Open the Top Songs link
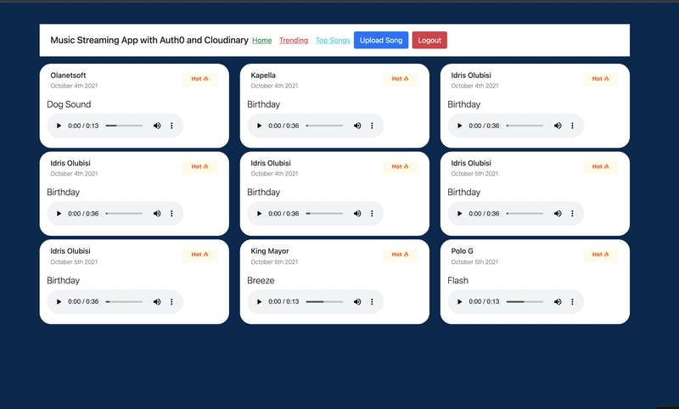This screenshot has height=409, width=679. (333, 40)
